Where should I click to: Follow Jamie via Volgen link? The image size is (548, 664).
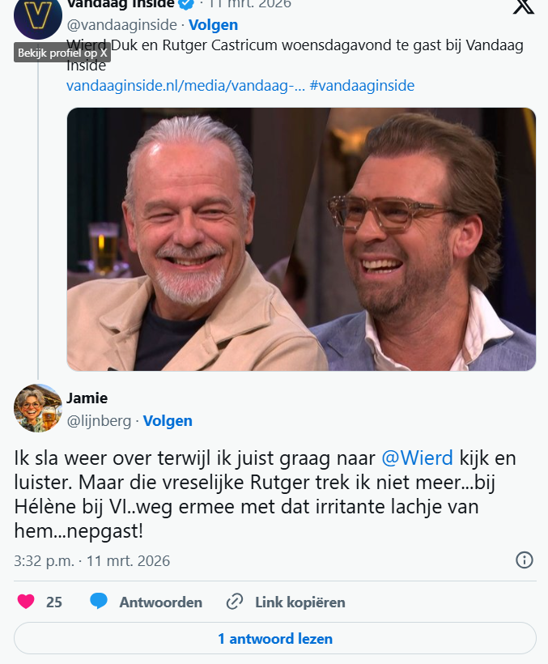click(x=168, y=420)
